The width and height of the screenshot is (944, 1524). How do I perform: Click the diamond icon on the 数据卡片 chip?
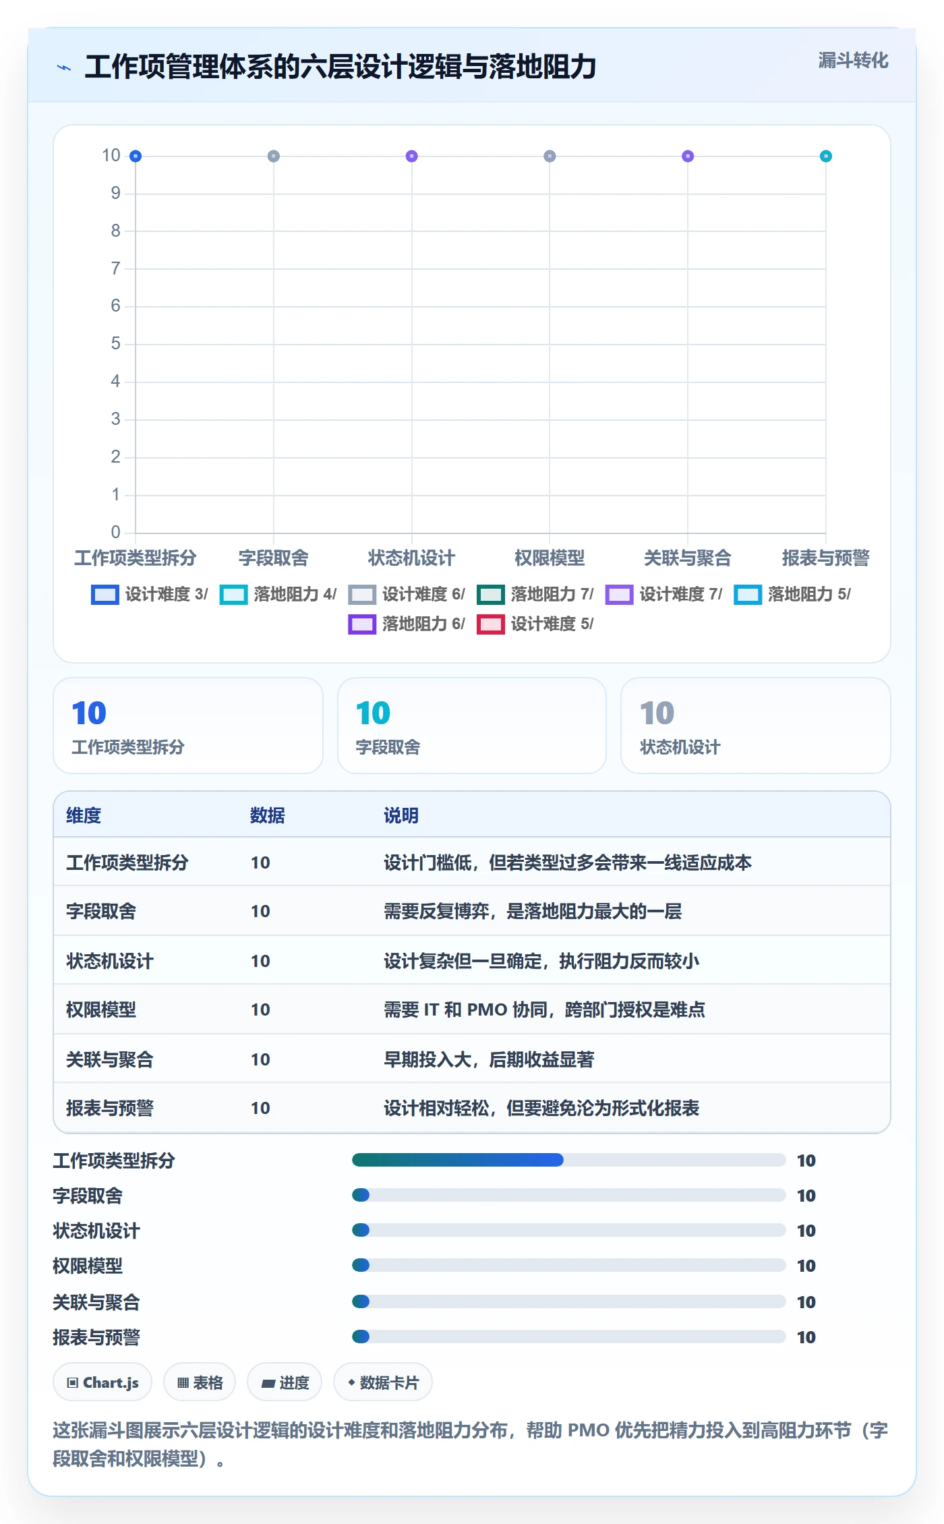(351, 1382)
